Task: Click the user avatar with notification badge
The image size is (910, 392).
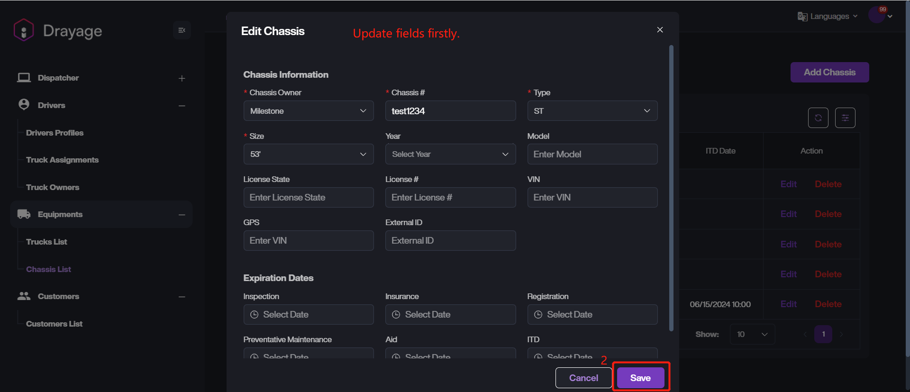Action: [876, 15]
